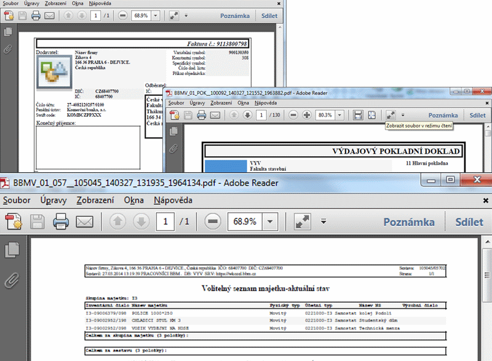The image size is (492, 361).
Task: Click zoom in plus in POK window
Action: click(306, 116)
